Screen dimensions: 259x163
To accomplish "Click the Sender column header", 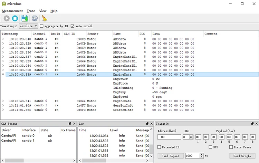I will click(x=99, y=34).
